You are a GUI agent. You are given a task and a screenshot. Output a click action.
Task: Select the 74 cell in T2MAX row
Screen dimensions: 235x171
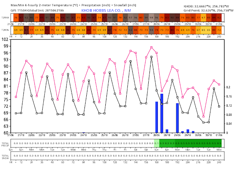(x=99, y=18)
